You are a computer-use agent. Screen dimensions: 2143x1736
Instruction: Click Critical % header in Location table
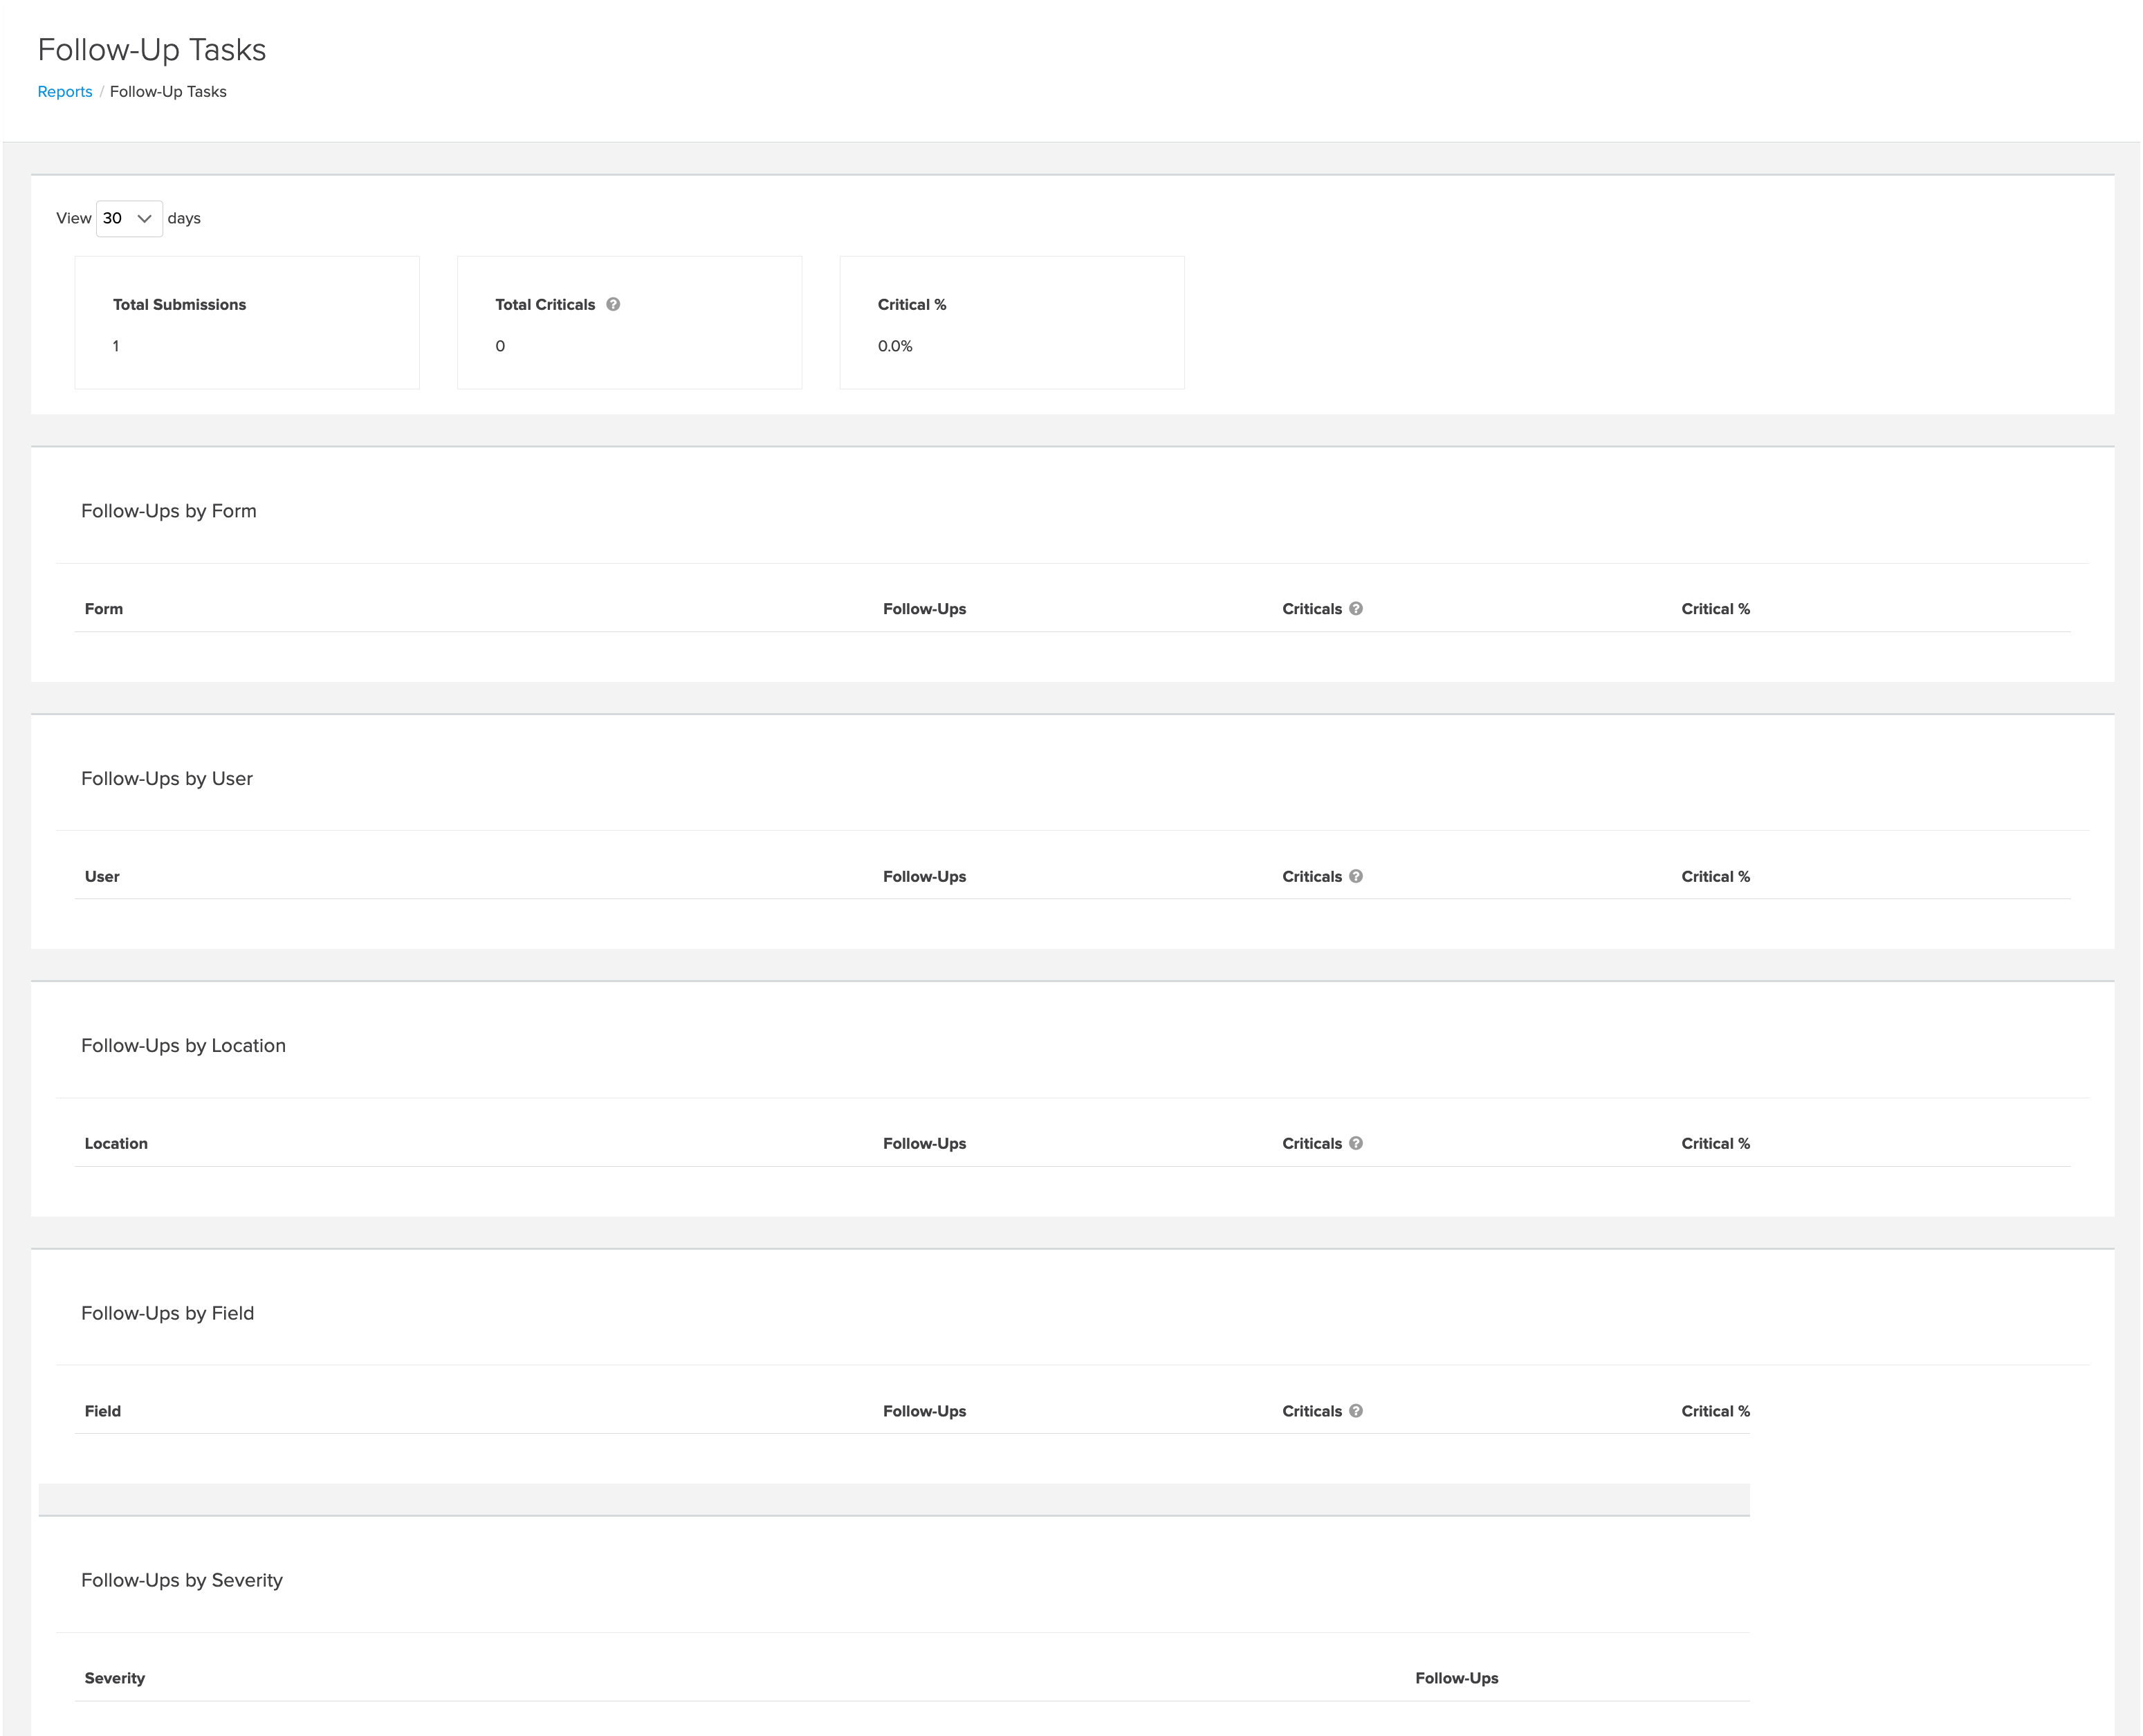(x=1715, y=1144)
